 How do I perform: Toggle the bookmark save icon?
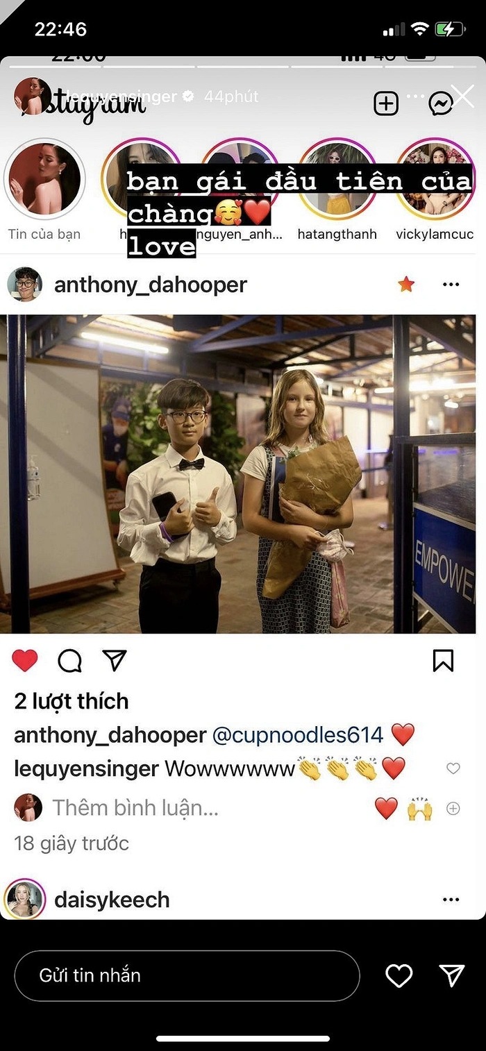pos(443,661)
